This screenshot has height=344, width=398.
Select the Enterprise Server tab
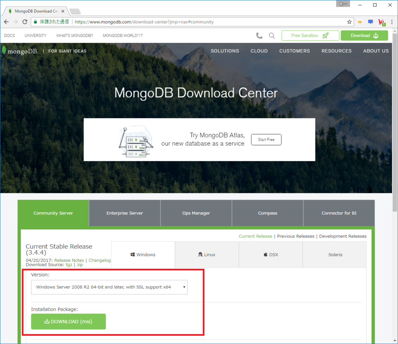[x=125, y=213]
